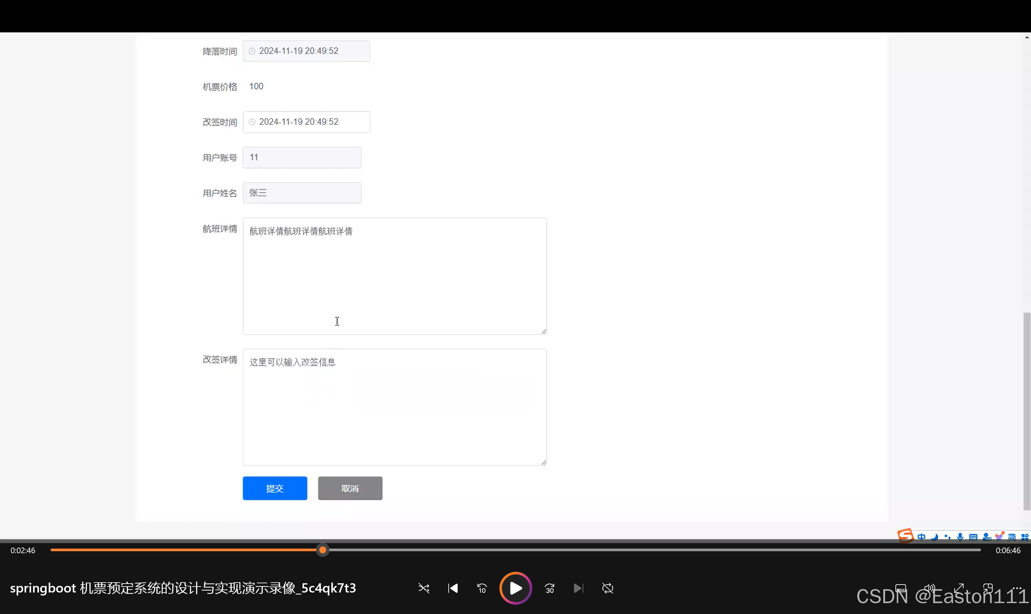Skip back 10 seconds
This screenshot has height=614, width=1031.
point(482,588)
